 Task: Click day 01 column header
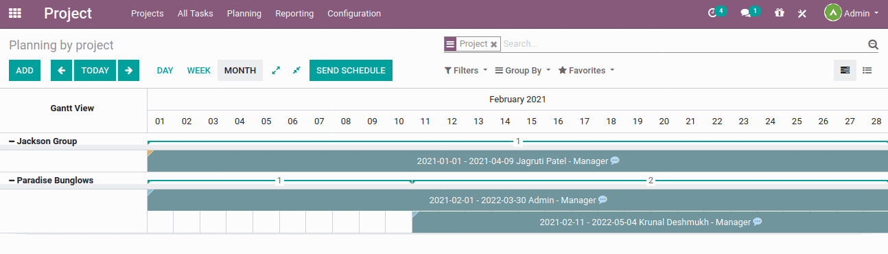point(160,122)
